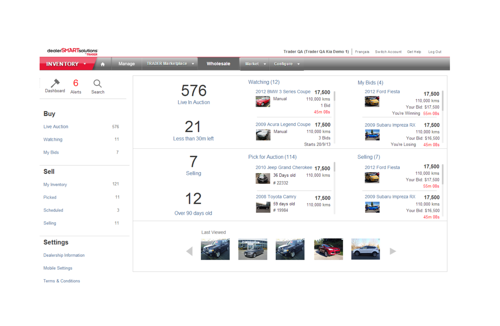
Task: View the 6 Alerts indicator
Action: click(76, 87)
